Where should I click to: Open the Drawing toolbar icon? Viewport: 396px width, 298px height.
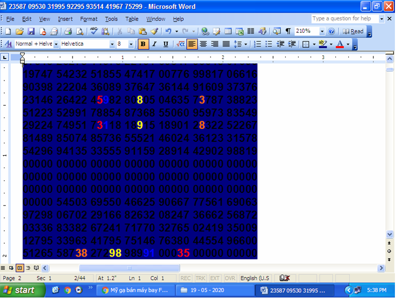point(262,32)
